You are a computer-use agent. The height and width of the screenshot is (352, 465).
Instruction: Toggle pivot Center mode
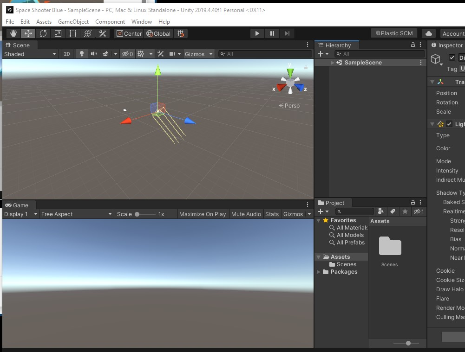[x=129, y=33]
